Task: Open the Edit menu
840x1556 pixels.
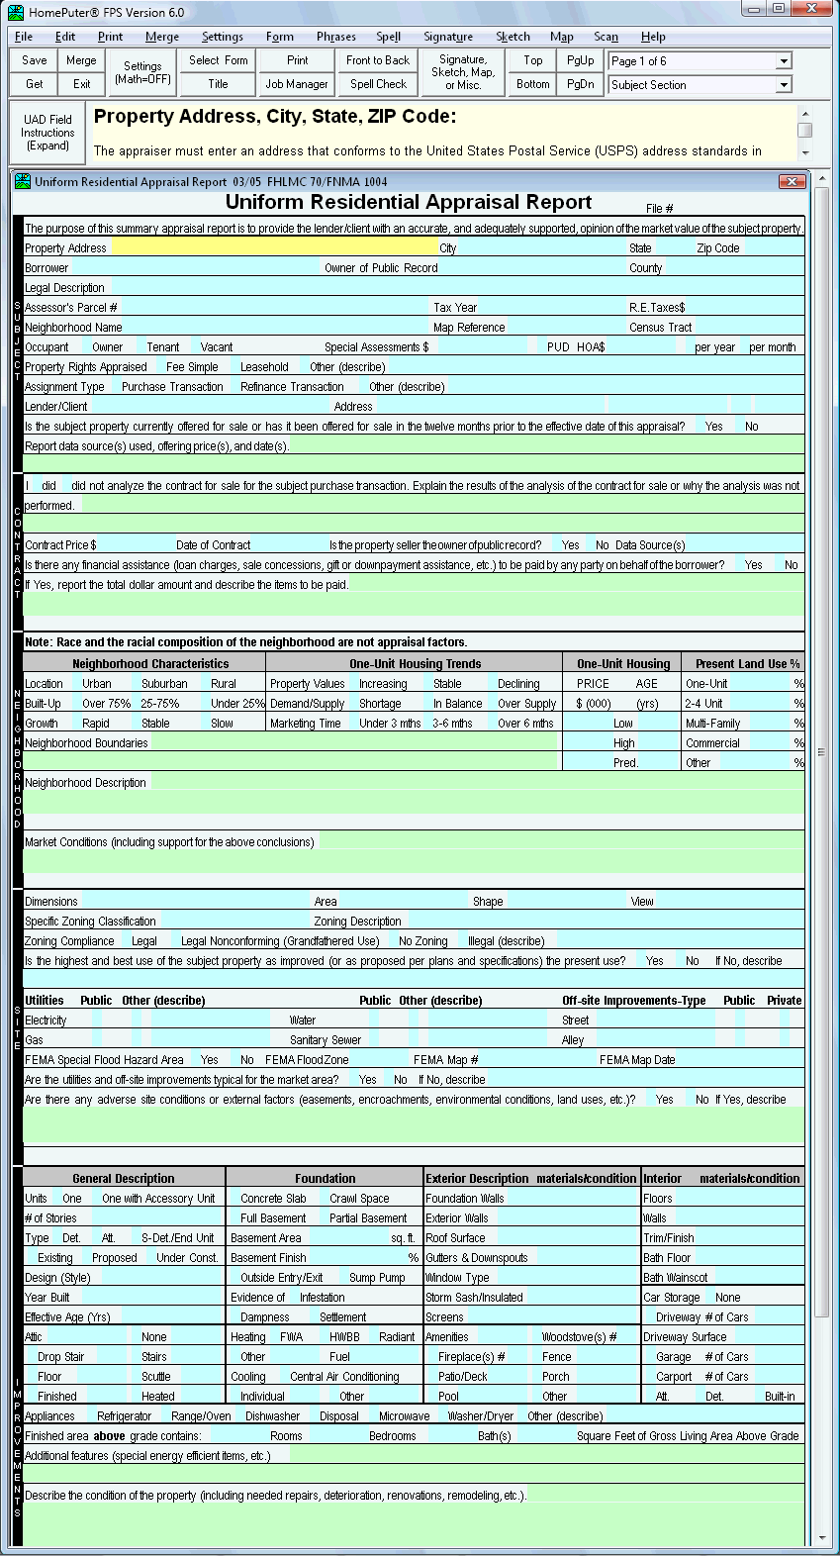Action: pos(65,37)
